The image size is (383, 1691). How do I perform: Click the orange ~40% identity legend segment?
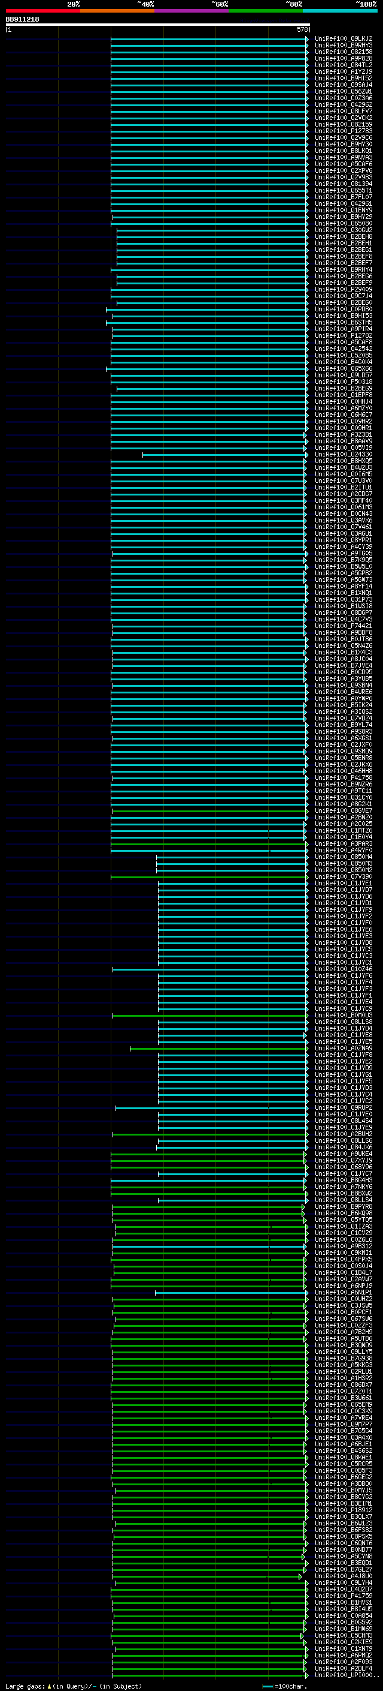[x=117, y=11]
